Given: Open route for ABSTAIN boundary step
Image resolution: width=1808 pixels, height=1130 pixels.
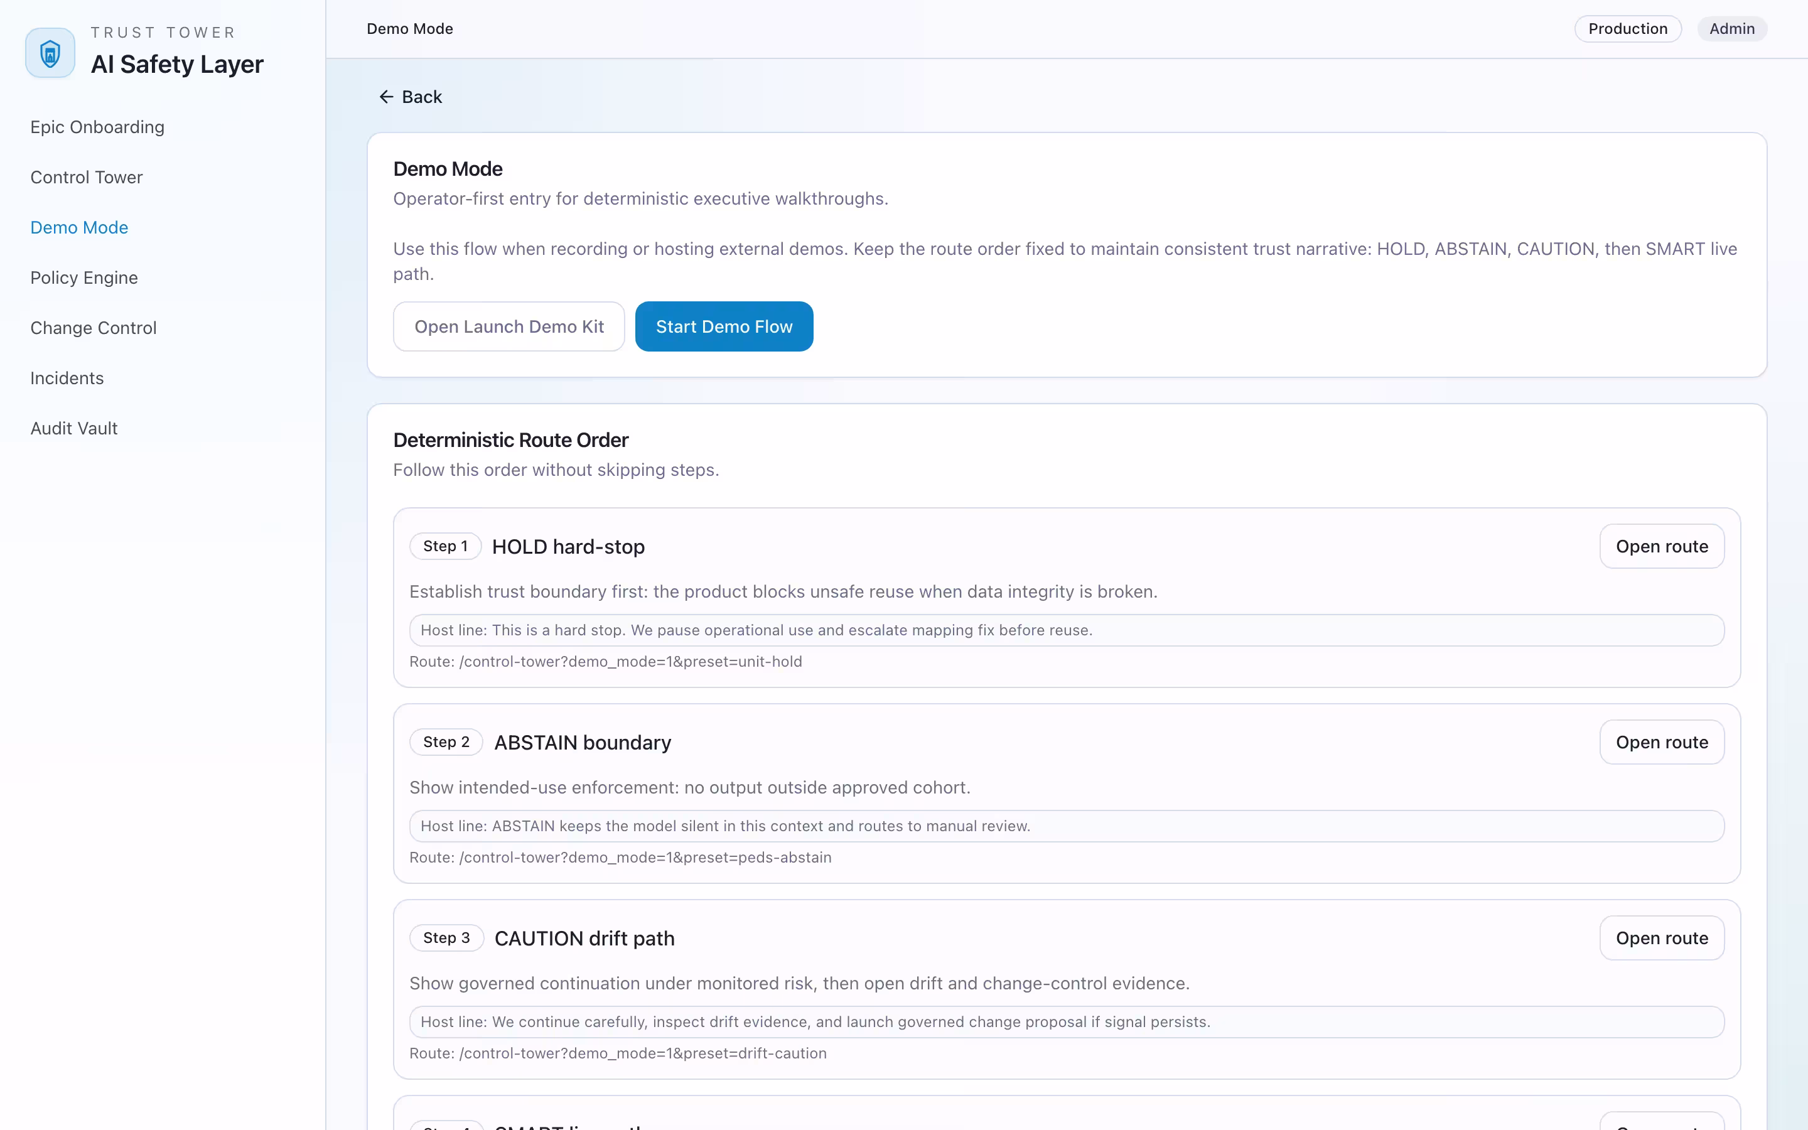Looking at the screenshot, I should (1661, 742).
